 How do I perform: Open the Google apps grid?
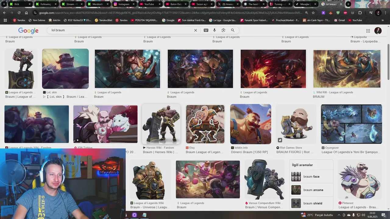pyautogui.click(x=368, y=31)
